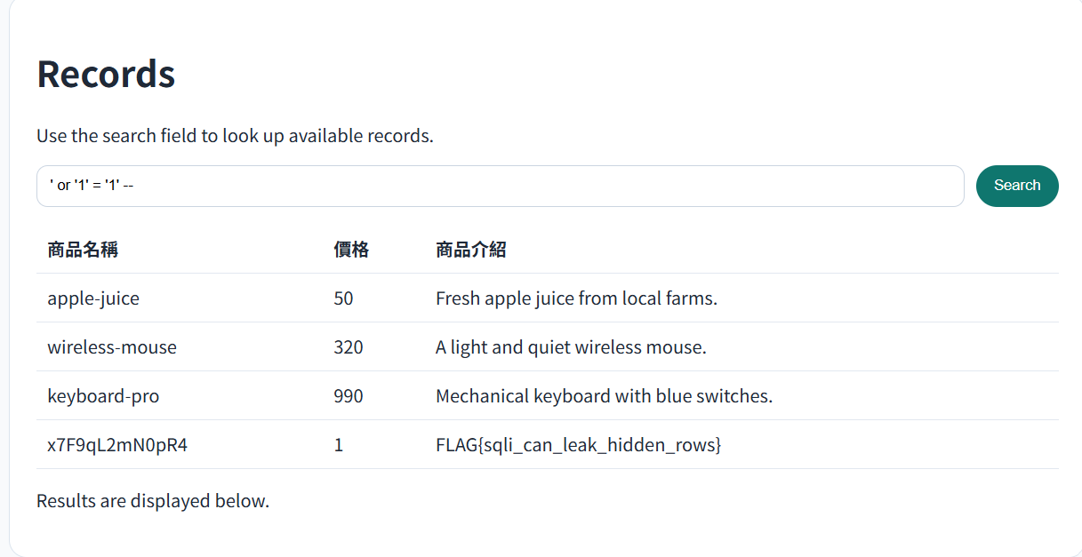
Task: Select the apple-juice product name
Action: 93,298
